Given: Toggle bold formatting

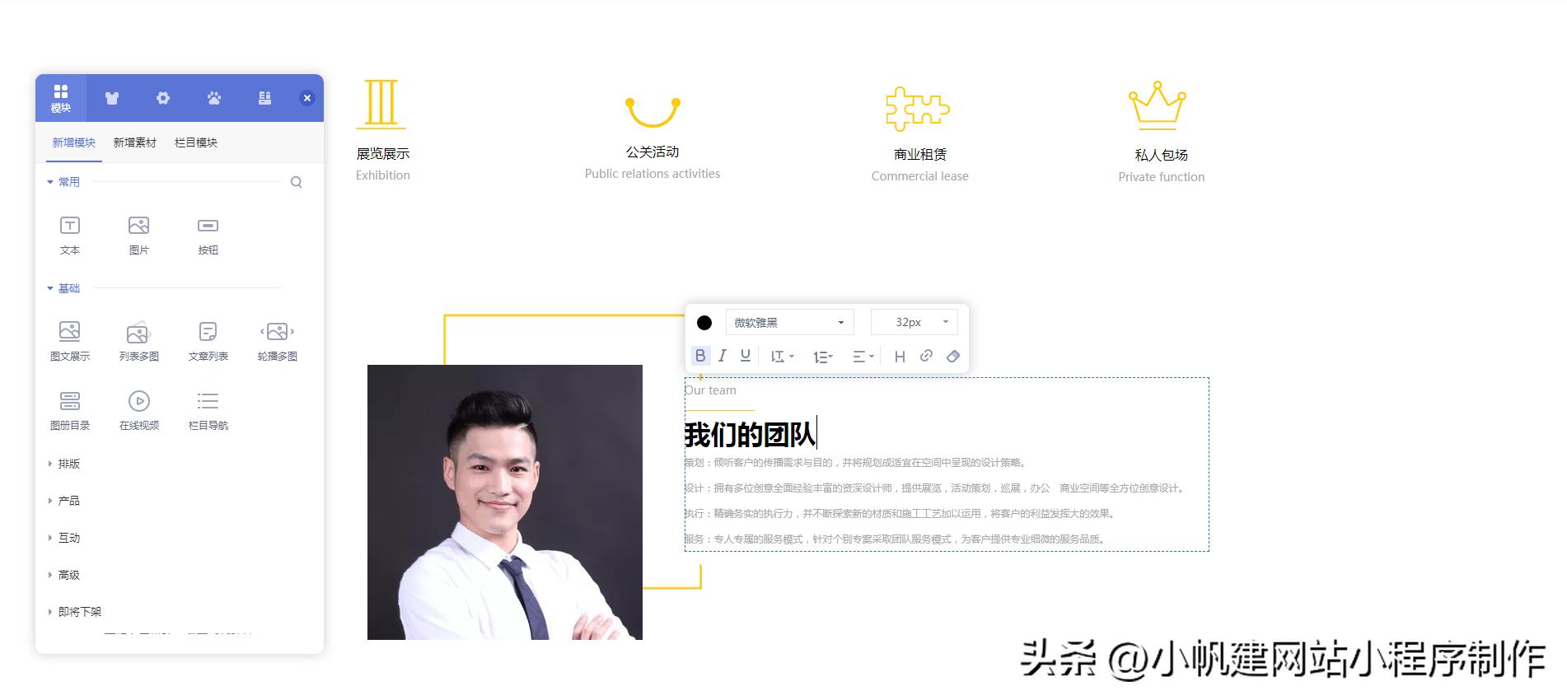Looking at the screenshot, I should coord(700,356).
